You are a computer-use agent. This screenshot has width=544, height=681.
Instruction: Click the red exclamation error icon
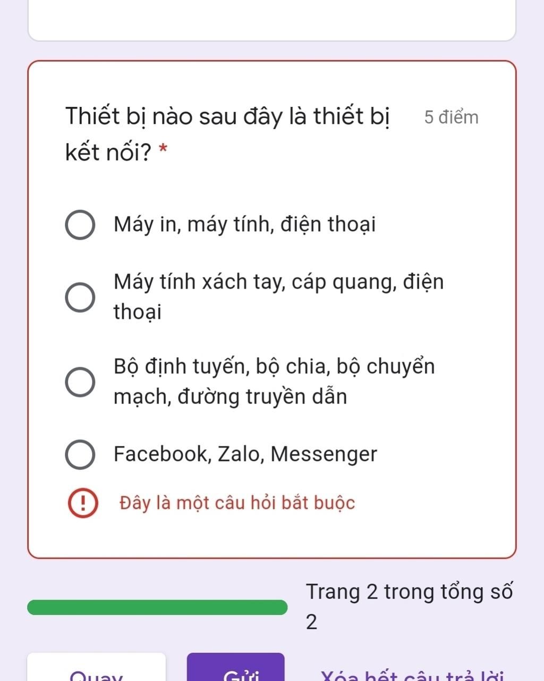click(x=83, y=503)
